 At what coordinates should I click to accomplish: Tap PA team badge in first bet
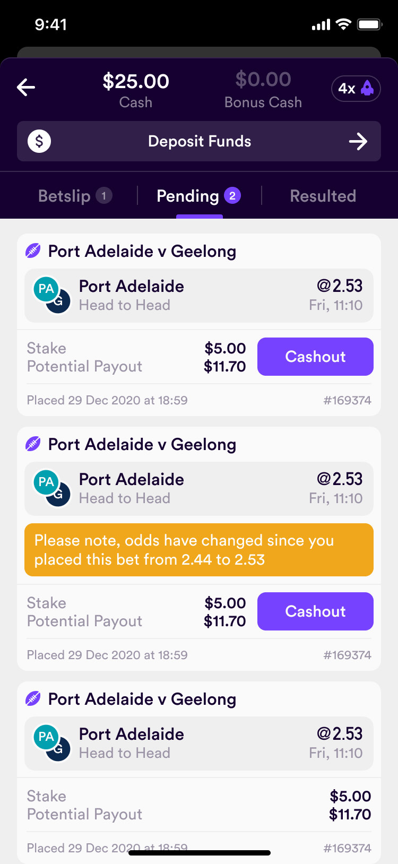(x=46, y=289)
